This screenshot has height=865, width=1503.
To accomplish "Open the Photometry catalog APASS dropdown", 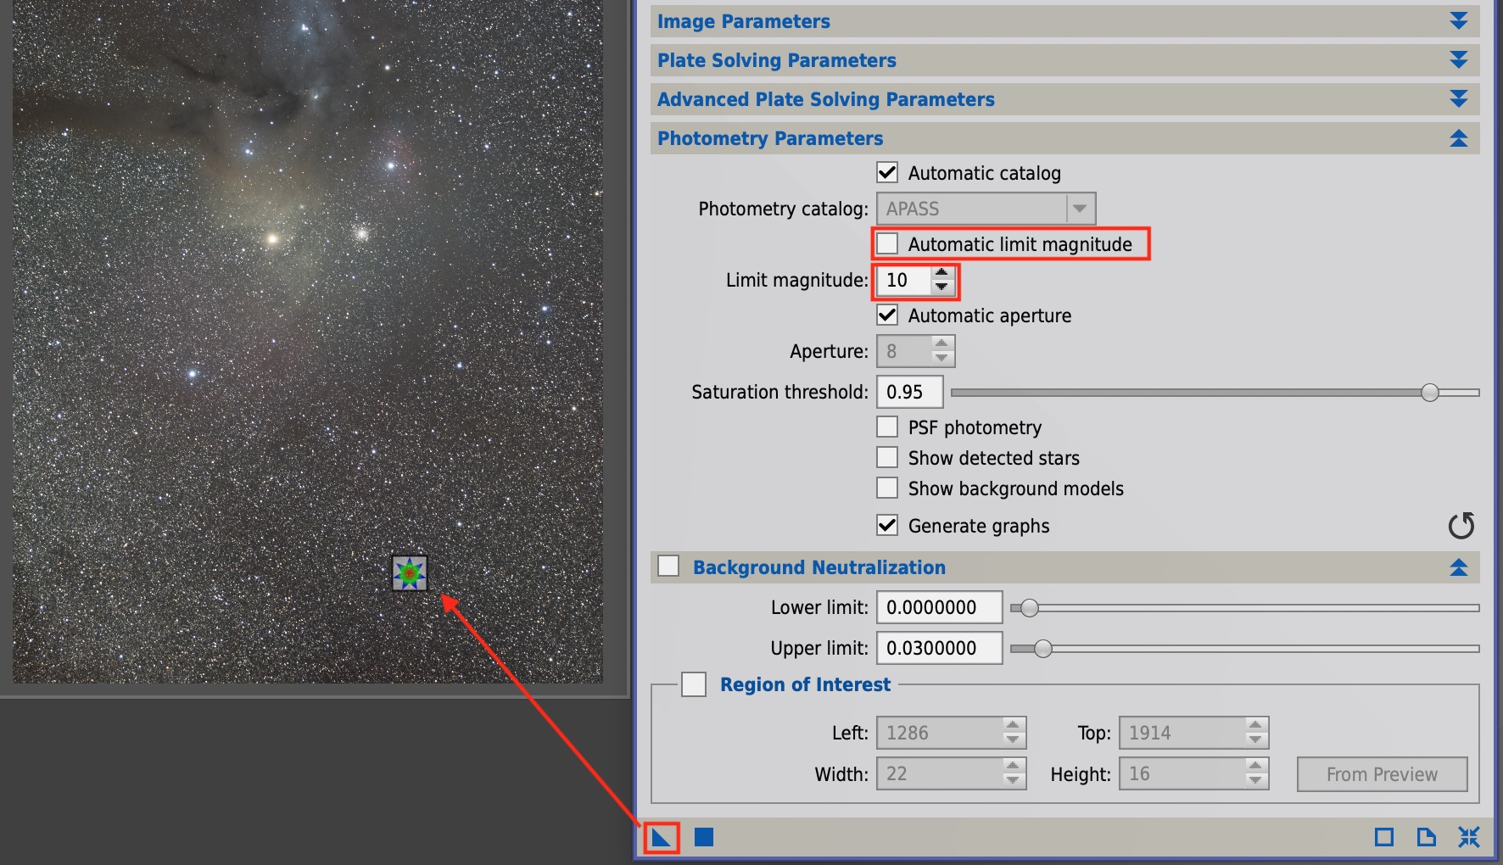I will tap(1079, 209).
